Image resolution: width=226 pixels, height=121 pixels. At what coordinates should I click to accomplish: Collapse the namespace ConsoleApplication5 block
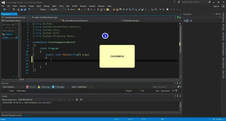pyautogui.click(x=33, y=42)
